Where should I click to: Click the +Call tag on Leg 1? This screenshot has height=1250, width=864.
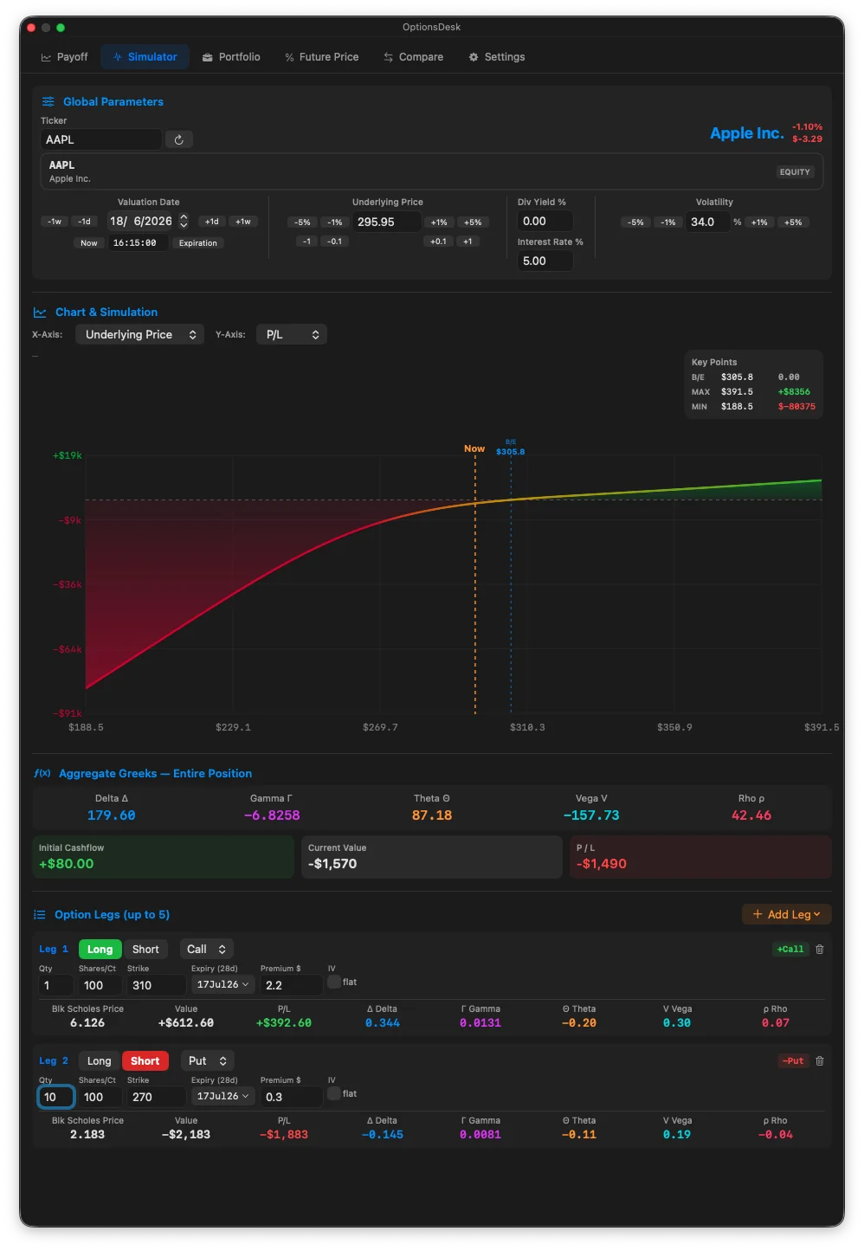tap(790, 950)
